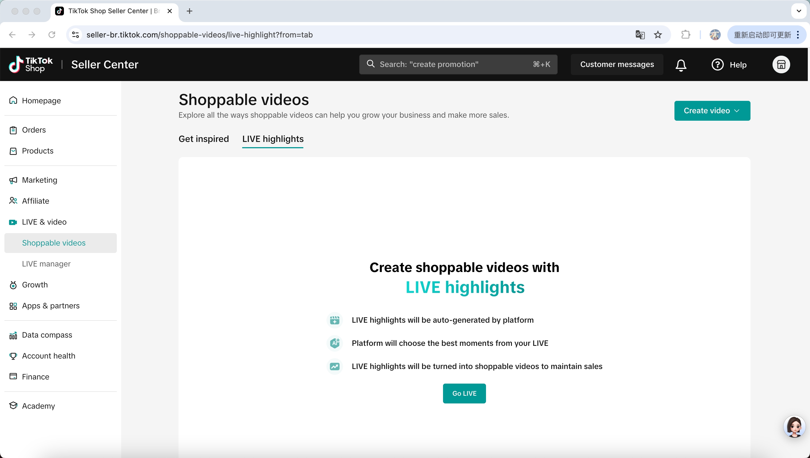Click the AI best moments icon

pos(334,343)
